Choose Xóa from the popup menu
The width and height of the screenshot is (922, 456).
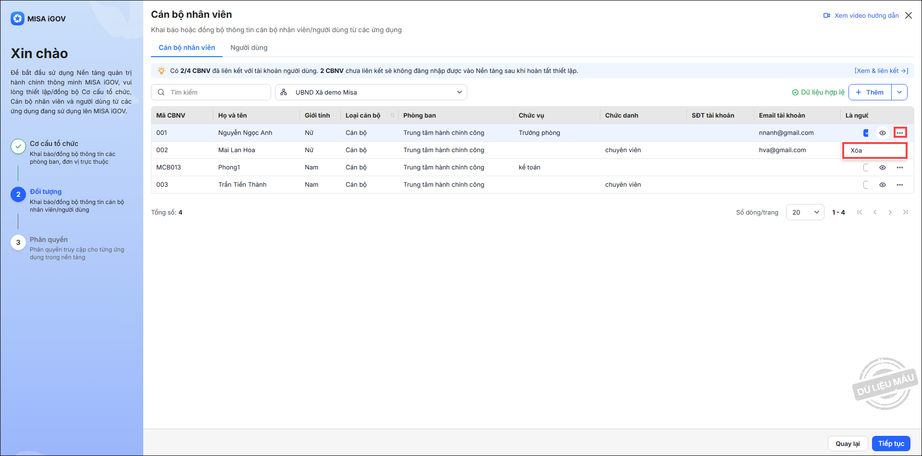874,150
